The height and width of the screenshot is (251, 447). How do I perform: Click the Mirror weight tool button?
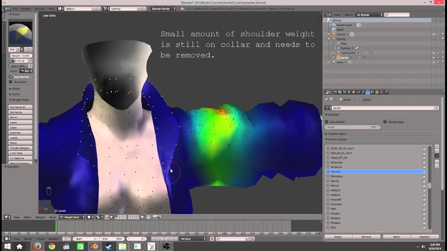point(21,117)
